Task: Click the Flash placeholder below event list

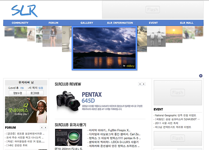Action: 178,138
